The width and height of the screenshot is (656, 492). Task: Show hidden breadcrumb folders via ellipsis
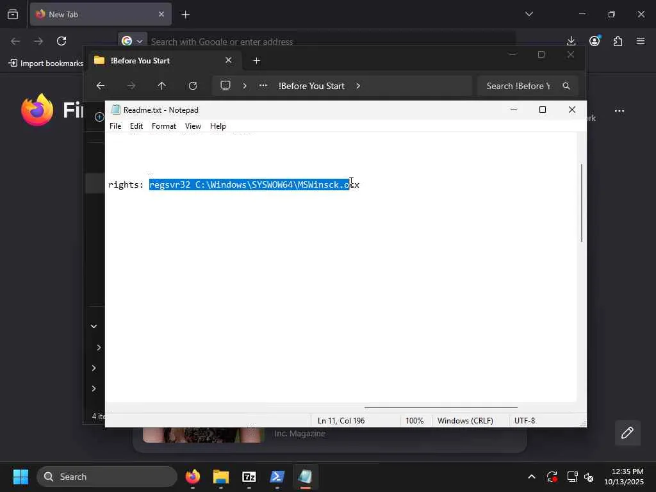(x=263, y=85)
